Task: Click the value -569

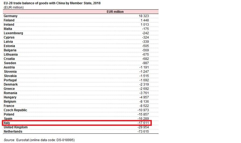Action: coord(145,50)
